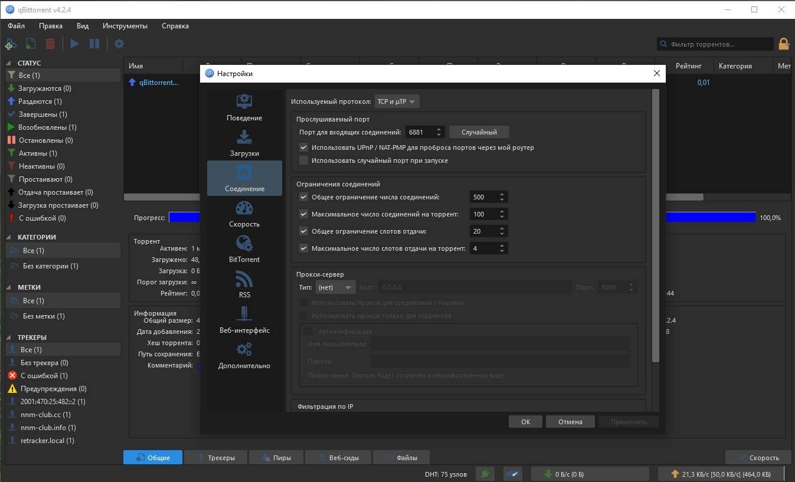Screen dimensions: 795x482
Task: Click Отмена in the settings dialog
Action: tap(570, 422)
